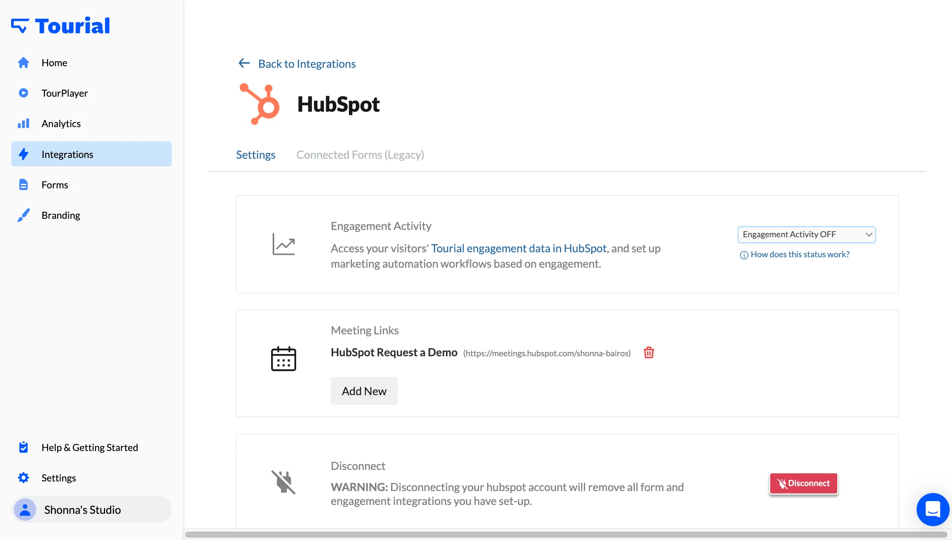Click the horizontal scrollbar at bottom
Viewport: 952px width, 540px height.
[x=566, y=535]
